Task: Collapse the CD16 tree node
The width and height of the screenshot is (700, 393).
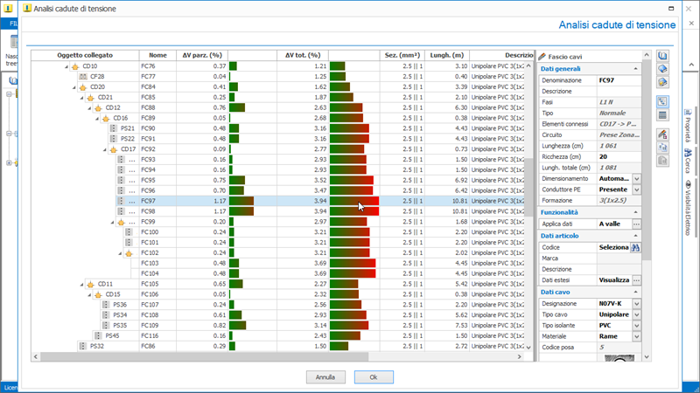Action: pyautogui.click(x=97, y=119)
